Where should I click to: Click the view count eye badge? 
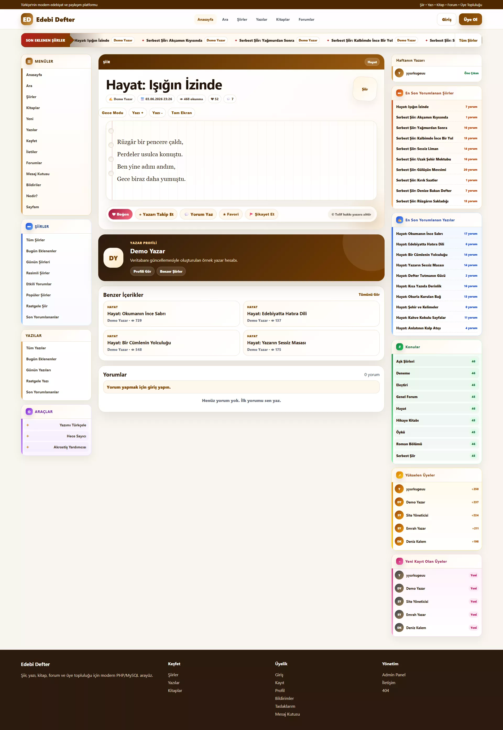click(x=191, y=99)
